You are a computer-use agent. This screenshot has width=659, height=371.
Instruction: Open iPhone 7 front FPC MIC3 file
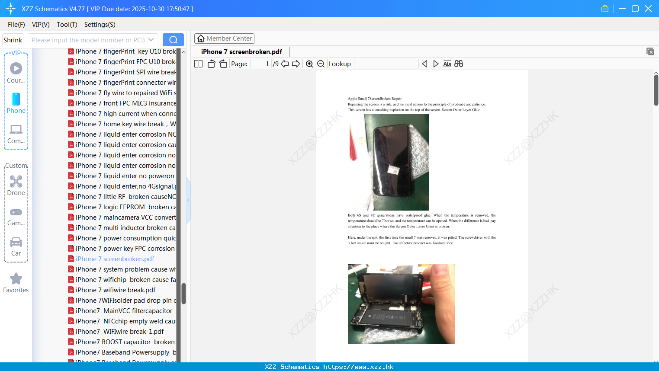click(122, 103)
